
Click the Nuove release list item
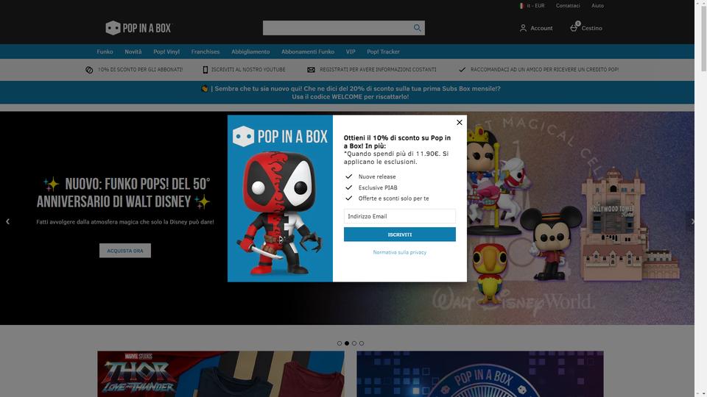coord(377,177)
